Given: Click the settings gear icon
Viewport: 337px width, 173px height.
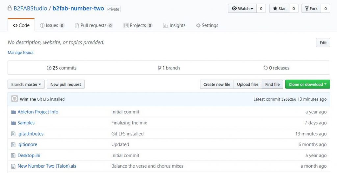Looking at the screenshot, I should (198, 25).
